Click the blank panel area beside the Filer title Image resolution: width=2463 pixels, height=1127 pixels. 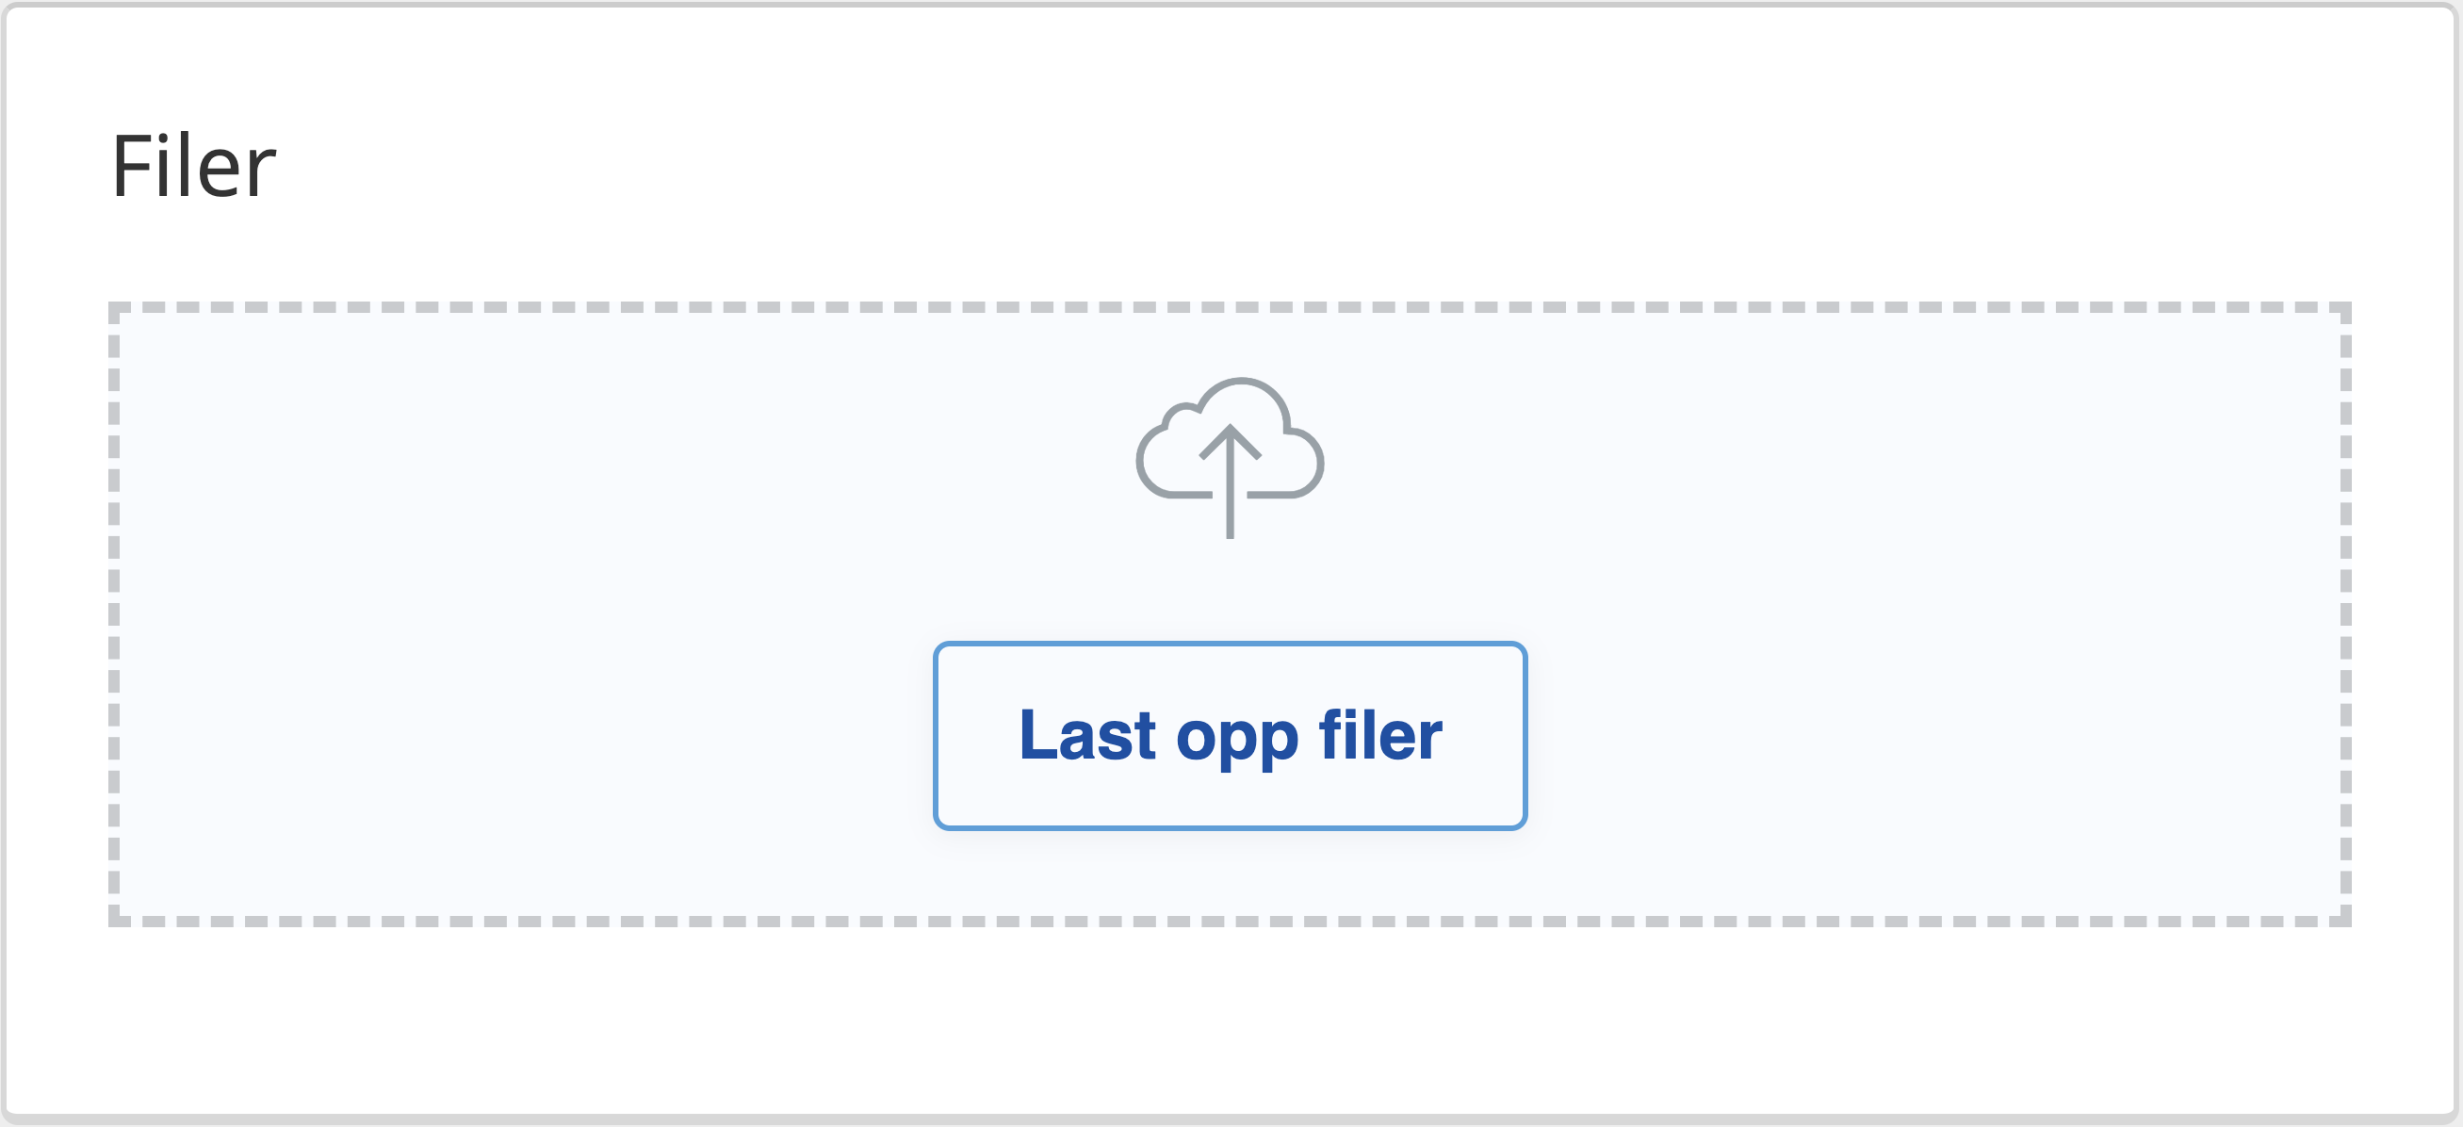coord(1339,168)
